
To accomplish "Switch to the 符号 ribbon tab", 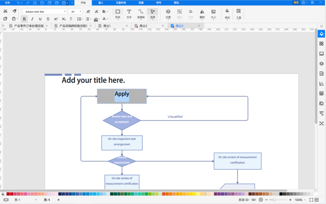I will [159, 3].
